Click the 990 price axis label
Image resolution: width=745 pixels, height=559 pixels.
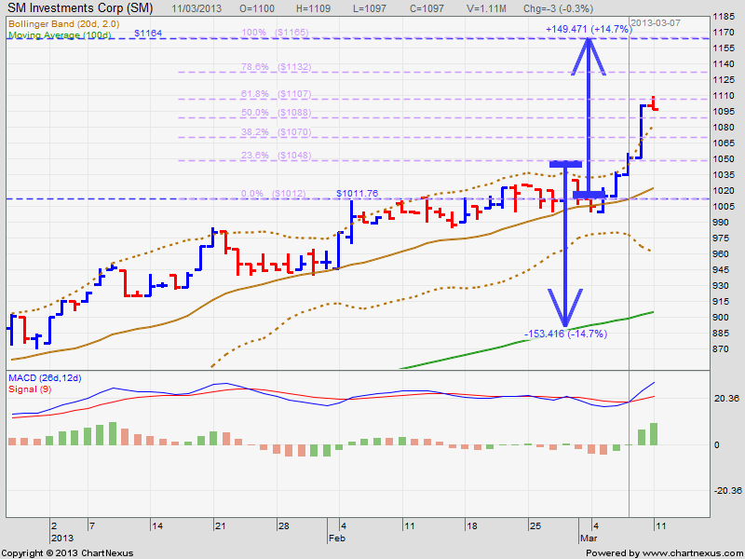(x=723, y=223)
